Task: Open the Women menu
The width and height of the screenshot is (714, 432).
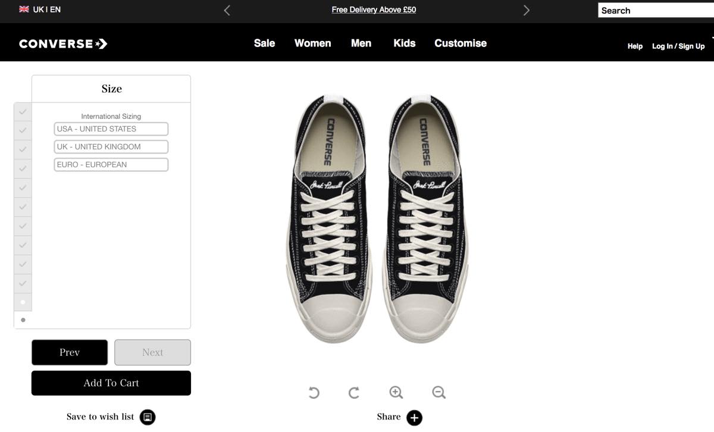Action: tap(312, 43)
